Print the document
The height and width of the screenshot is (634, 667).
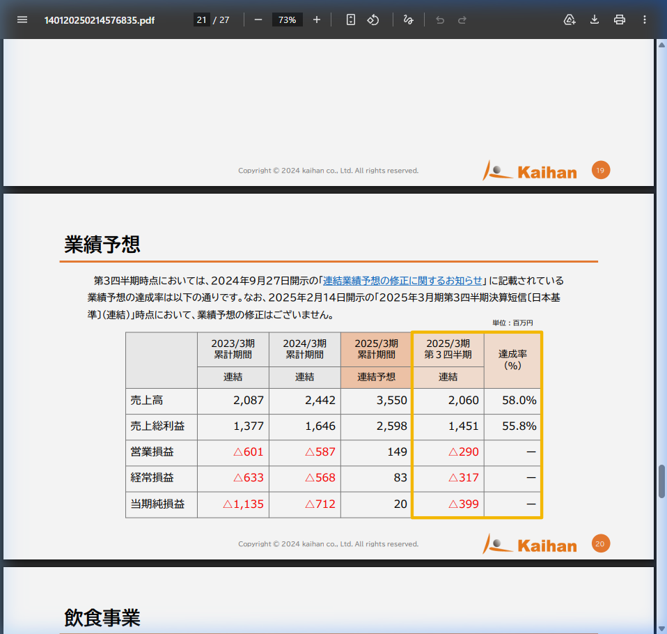[619, 20]
